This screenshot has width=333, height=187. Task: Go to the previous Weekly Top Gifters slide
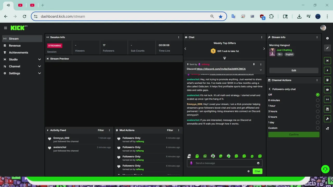point(185,49)
